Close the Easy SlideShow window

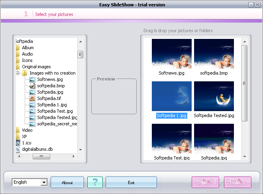point(257,5)
